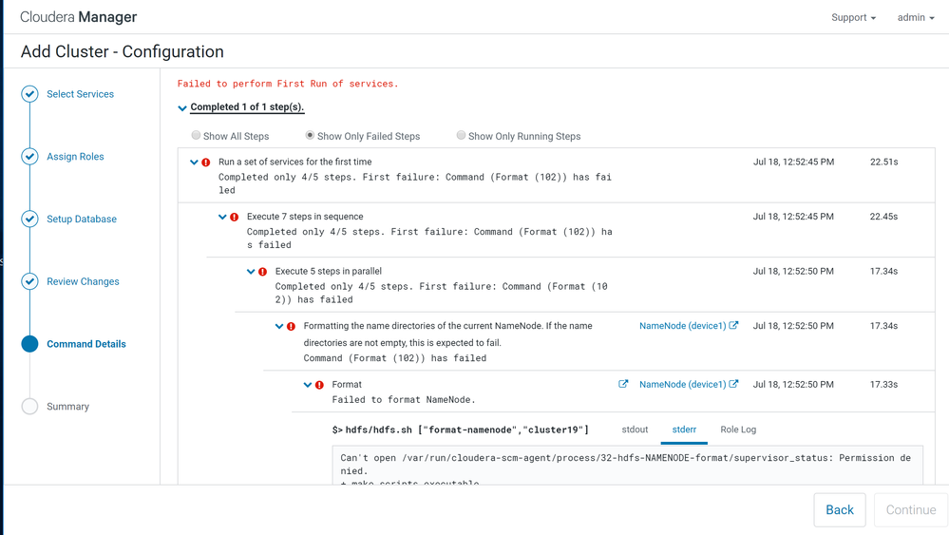Open the Role Log tab
Screen dimensions: 949x535
pyautogui.click(x=738, y=430)
